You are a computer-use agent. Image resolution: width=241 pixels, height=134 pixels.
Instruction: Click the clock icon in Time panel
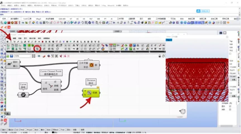111,49
